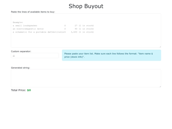The image size is (172, 129).
Task: Click the Shop Buyout heading
Action: 86,6
